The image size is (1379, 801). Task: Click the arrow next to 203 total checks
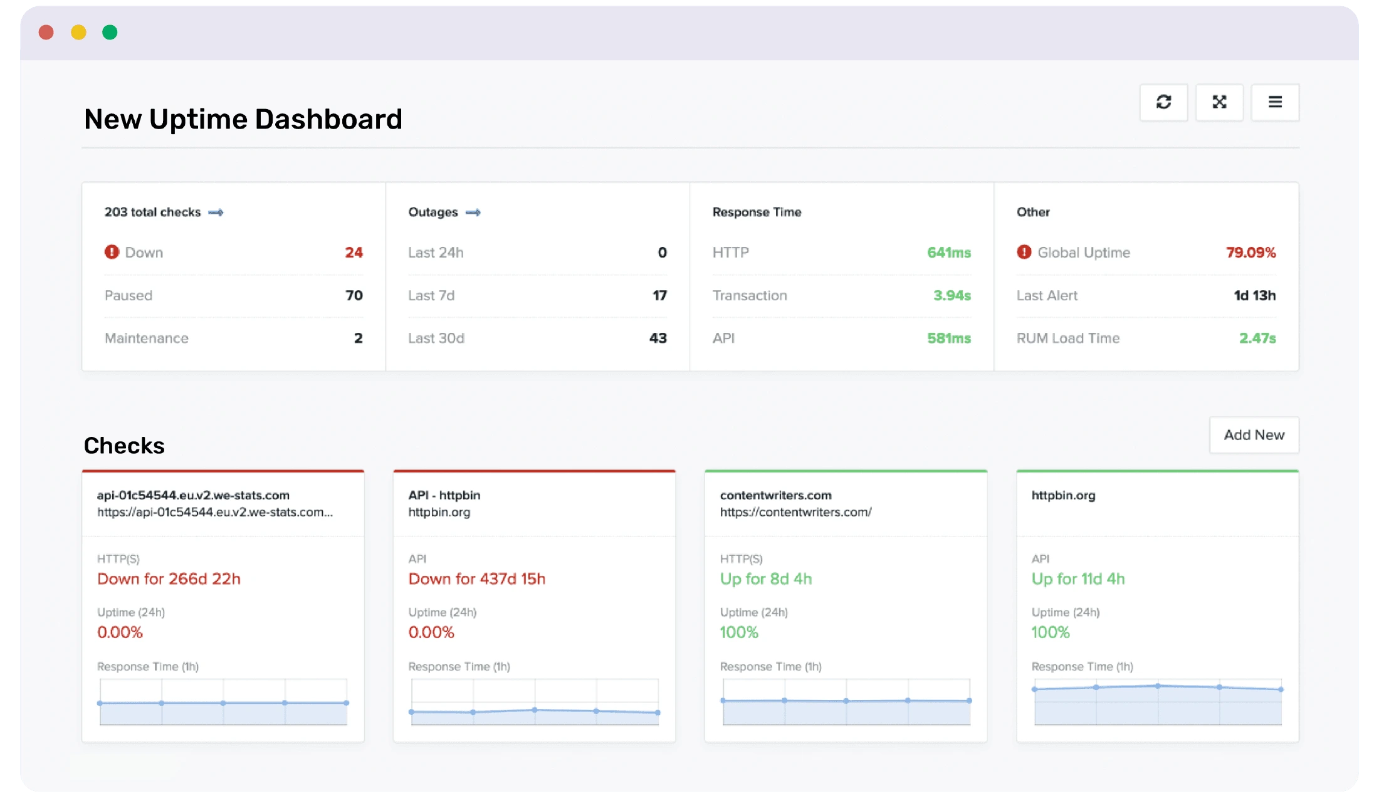point(216,212)
